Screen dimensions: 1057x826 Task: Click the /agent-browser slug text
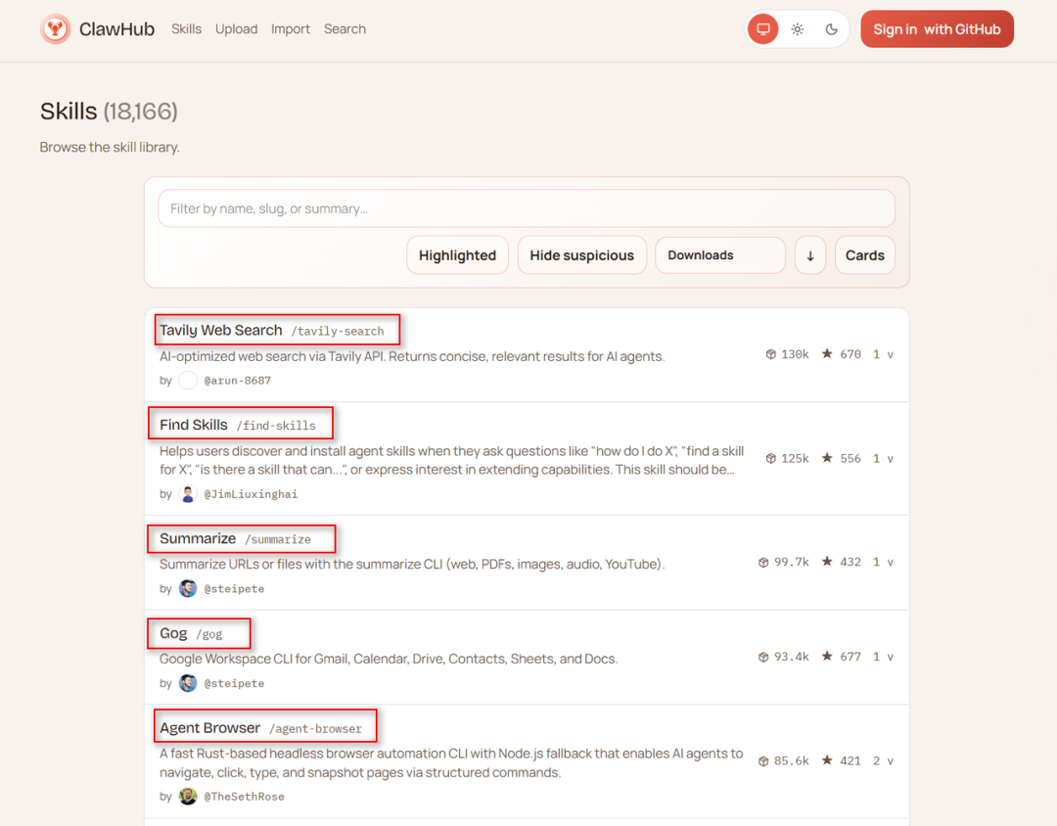[315, 729]
